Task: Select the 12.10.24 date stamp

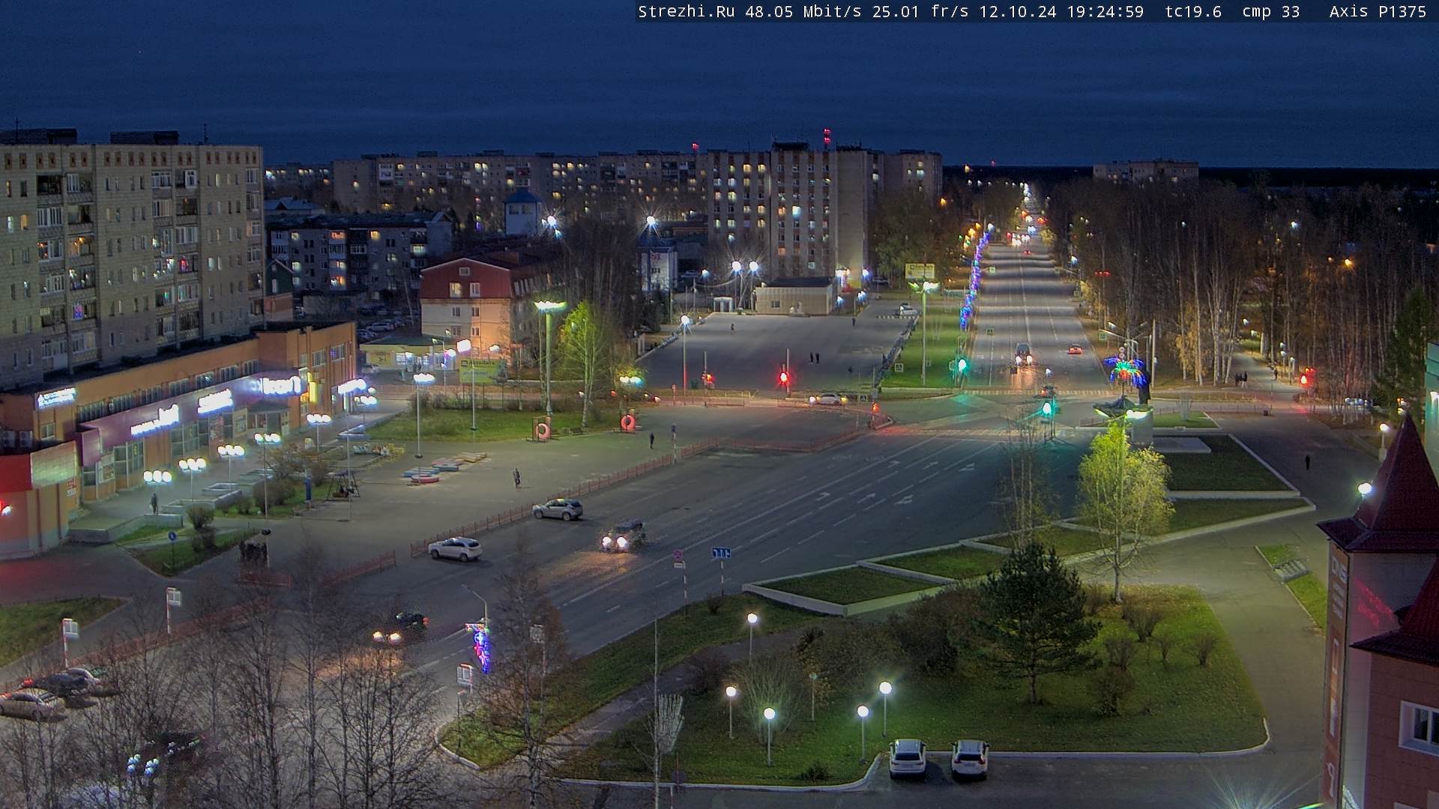Action: (1018, 11)
